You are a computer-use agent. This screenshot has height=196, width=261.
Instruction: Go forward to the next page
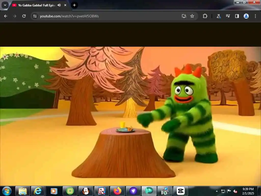coord(15,16)
